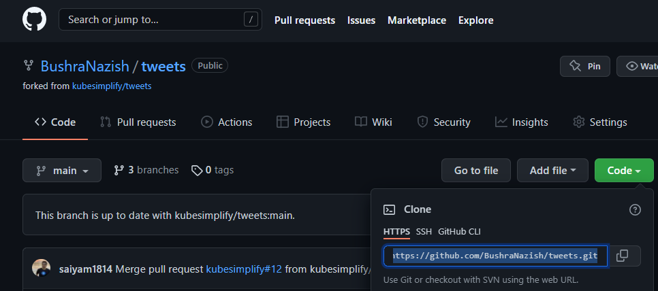The width and height of the screenshot is (658, 291).
Task: Open the Insights tab
Action: (522, 122)
